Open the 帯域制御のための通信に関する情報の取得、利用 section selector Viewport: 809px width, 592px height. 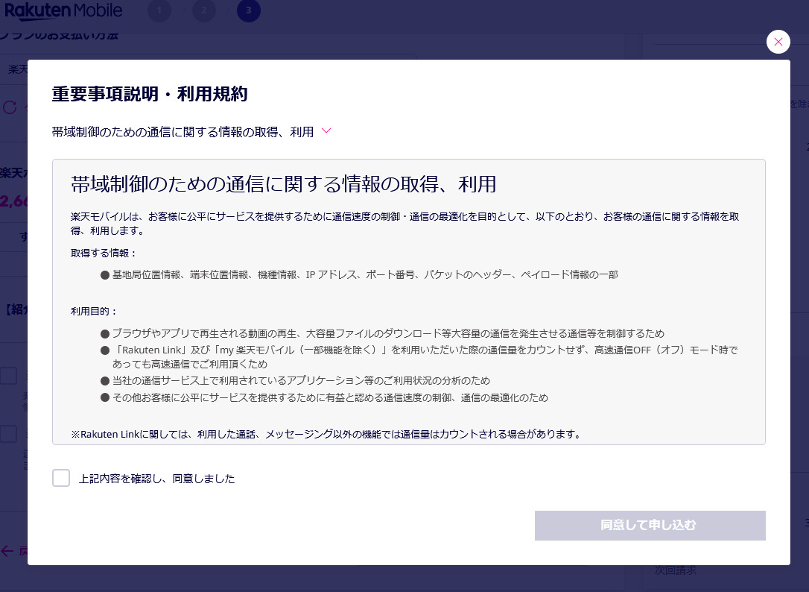(x=183, y=132)
